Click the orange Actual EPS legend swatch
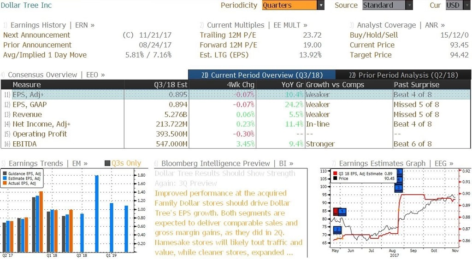Screen dimensions: 472x259 coord(5,183)
